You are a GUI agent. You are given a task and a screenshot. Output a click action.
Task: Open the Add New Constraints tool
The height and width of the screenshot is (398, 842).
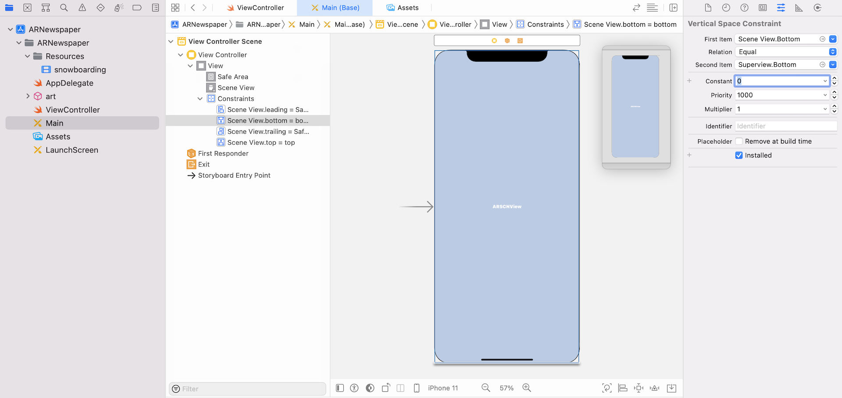639,388
